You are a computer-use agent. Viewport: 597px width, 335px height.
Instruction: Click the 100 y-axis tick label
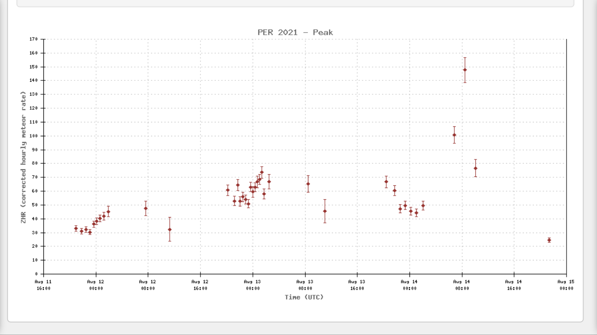[x=34, y=136]
